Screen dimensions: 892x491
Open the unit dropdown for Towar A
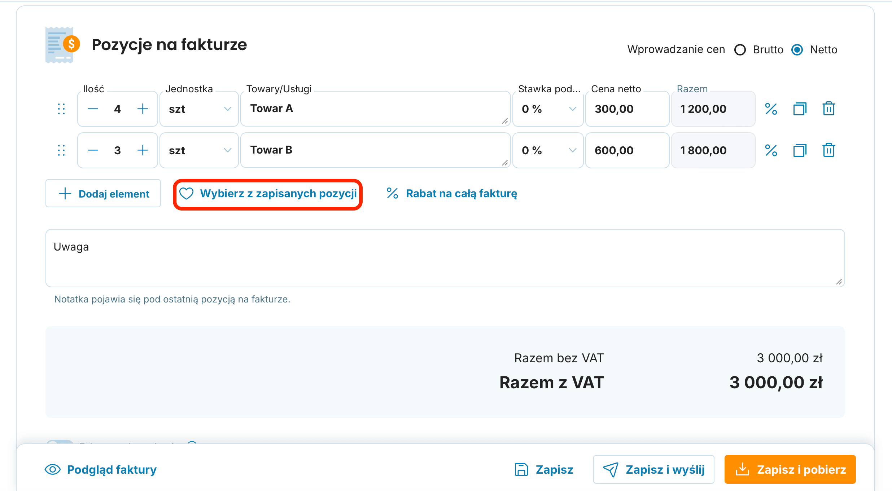tap(199, 109)
